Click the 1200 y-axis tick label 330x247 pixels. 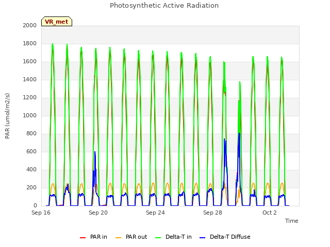tap(30, 97)
